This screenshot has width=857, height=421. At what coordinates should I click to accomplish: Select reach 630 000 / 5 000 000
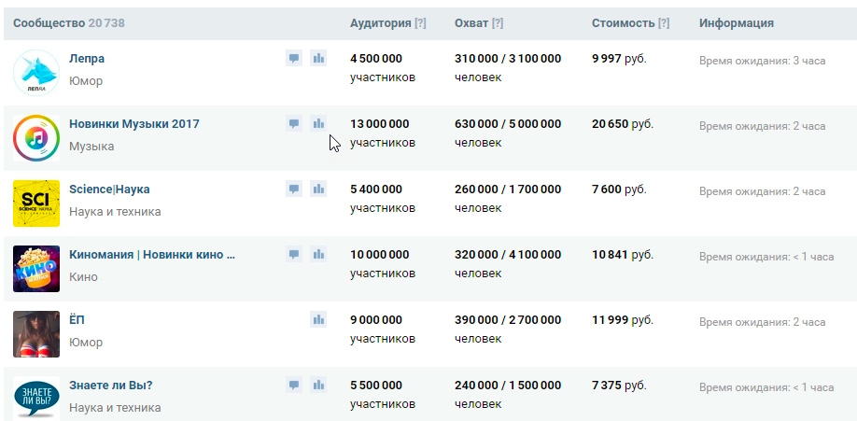pyautogui.click(x=508, y=123)
